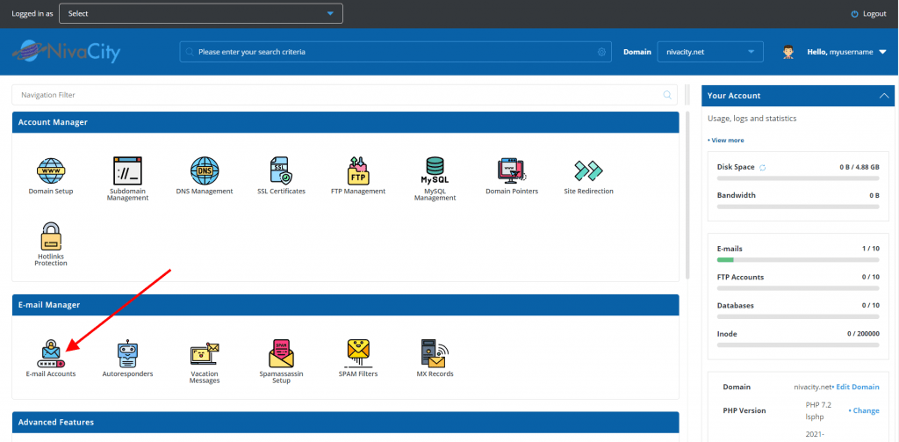
Task: Click the Advanced Features section header
Action: pos(345,422)
